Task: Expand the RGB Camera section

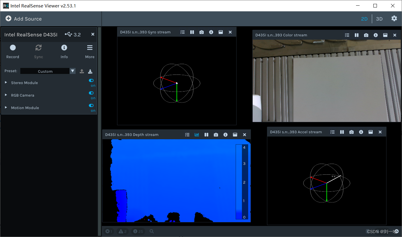Action: click(x=6, y=95)
